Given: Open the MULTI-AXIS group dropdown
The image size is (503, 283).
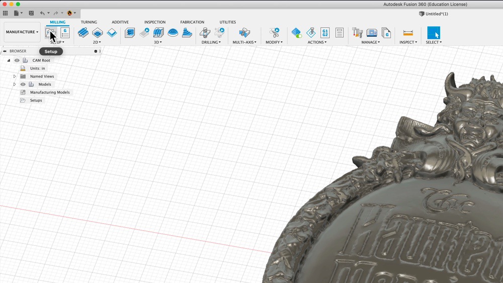Looking at the screenshot, I should pyautogui.click(x=244, y=42).
